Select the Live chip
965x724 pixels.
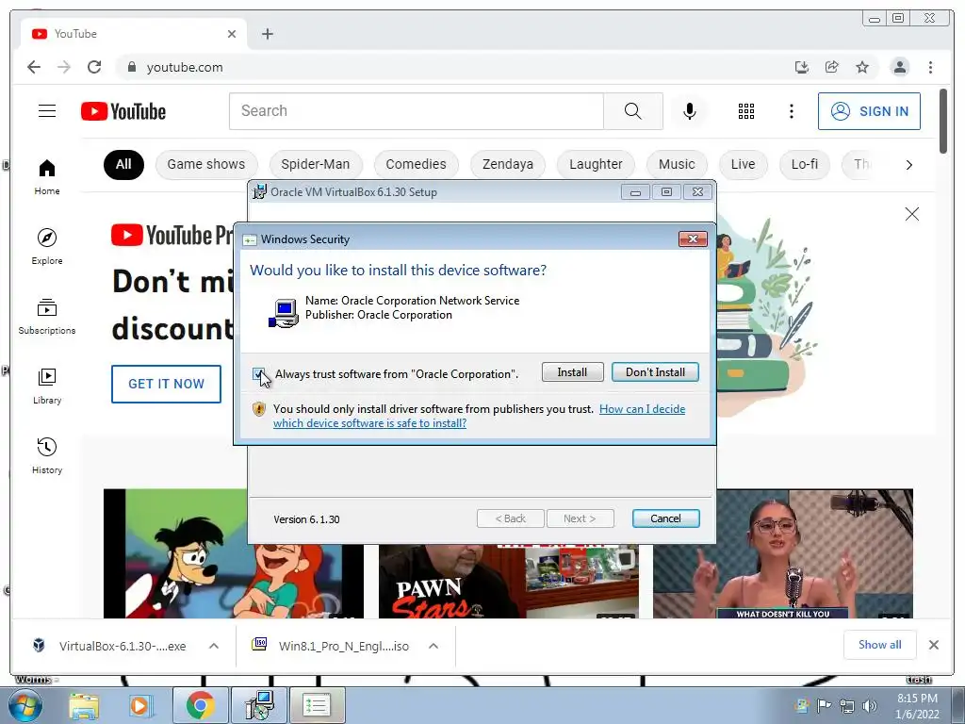pyautogui.click(x=744, y=164)
